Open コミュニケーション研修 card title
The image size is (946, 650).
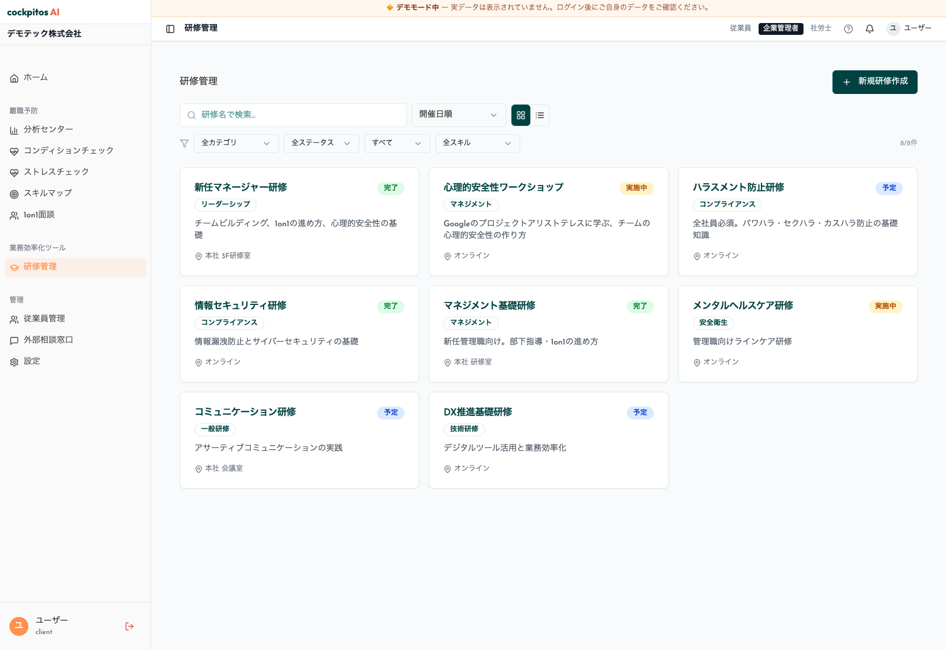(245, 412)
